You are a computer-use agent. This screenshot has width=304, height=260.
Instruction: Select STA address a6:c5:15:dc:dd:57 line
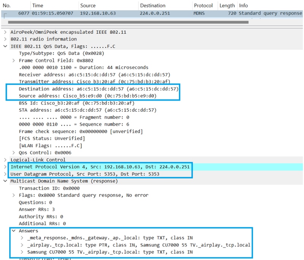click(88, 110)
